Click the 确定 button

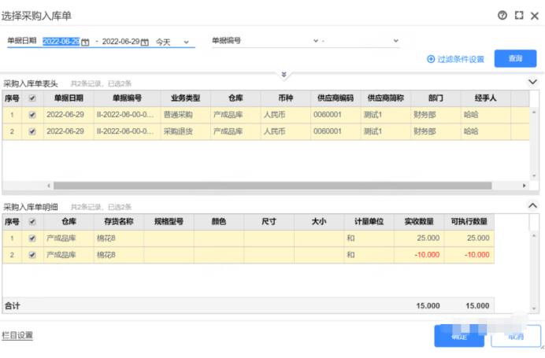(x=459, y=336)
